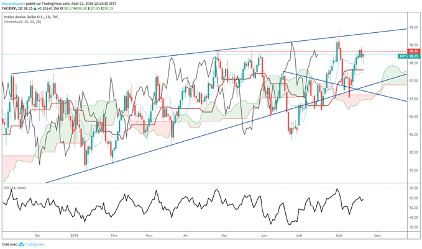The width and height of the screenshot is (422, 249).
Task: Select the C:98.25 close value in header
Action: 107,8
